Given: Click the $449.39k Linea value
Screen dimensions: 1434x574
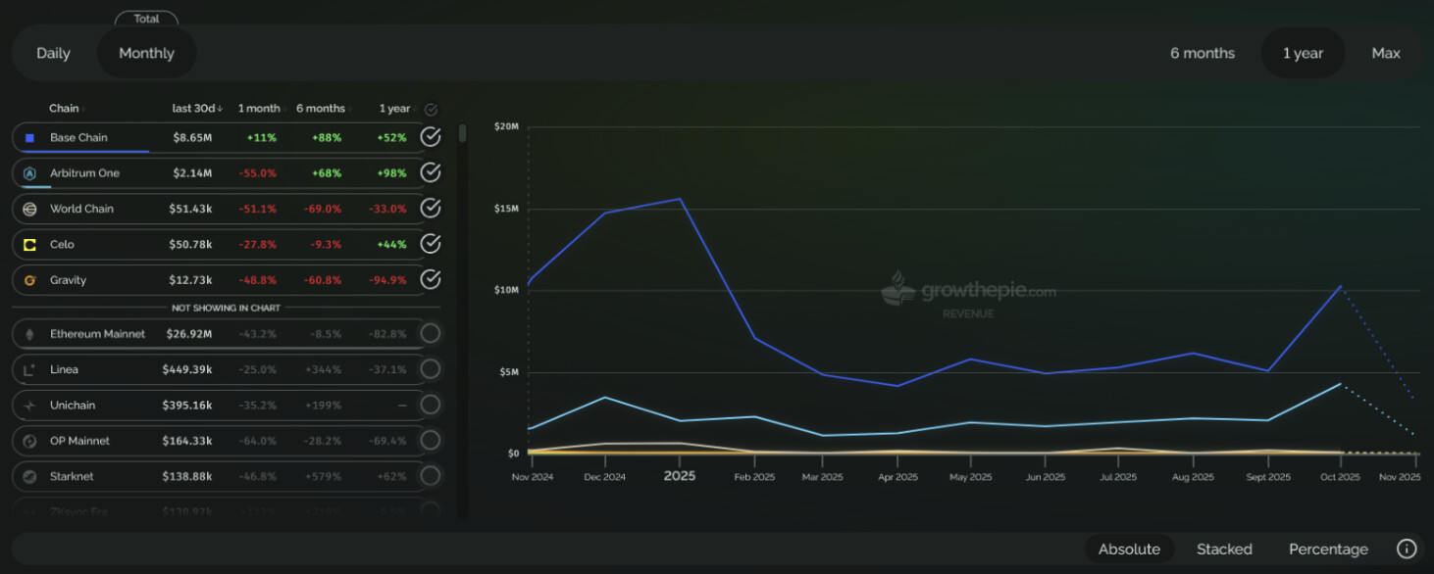Looking at the screenshot, I should point(187,369).
